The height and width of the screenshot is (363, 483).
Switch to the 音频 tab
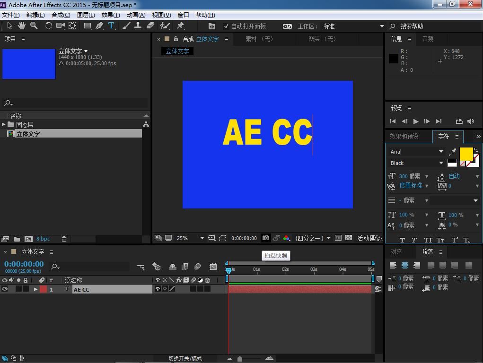428,39
